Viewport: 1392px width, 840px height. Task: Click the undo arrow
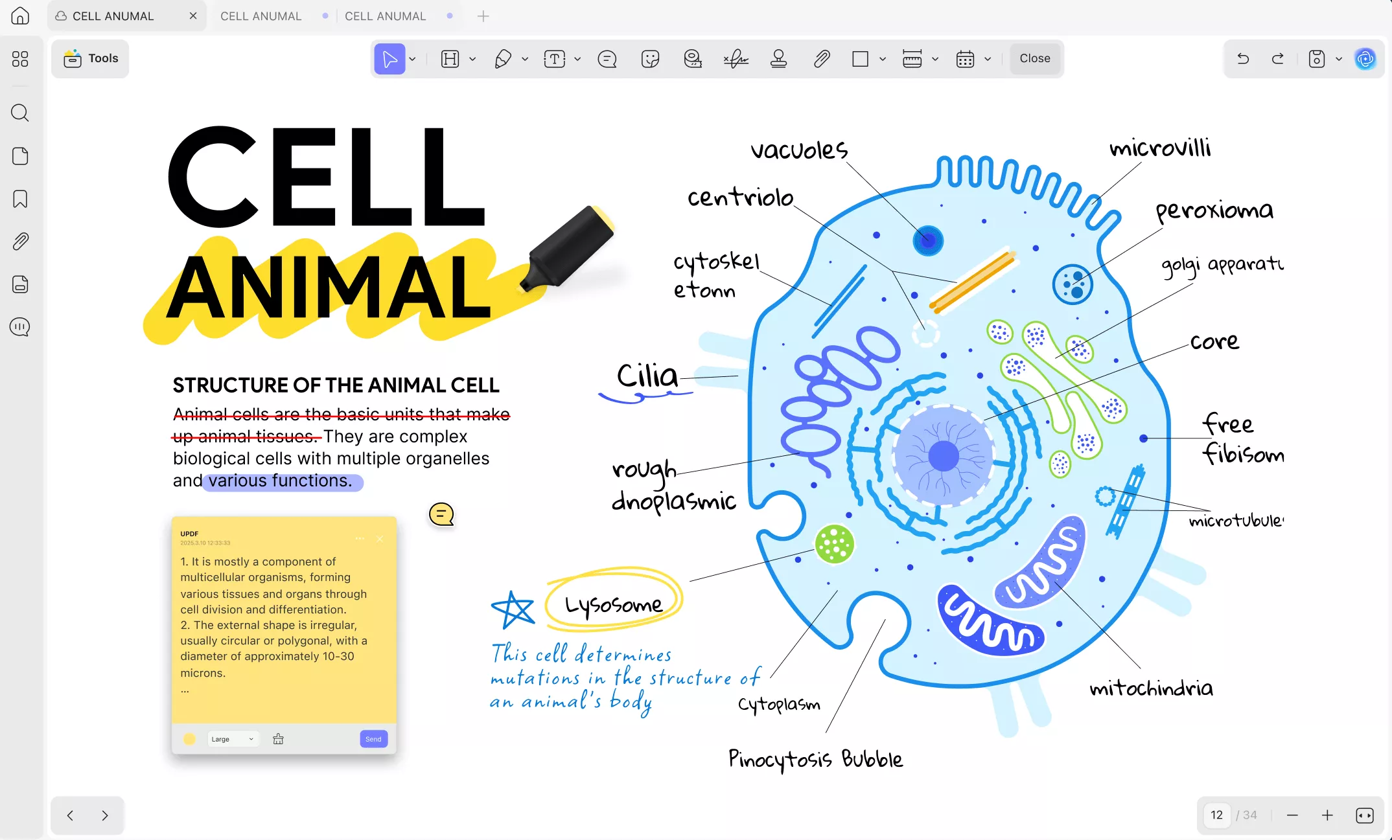pyautogui.click(x=1242, y=59)
